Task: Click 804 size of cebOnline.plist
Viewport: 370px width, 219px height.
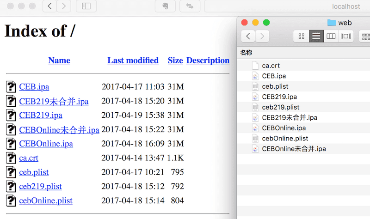Action: click(177, 201)
